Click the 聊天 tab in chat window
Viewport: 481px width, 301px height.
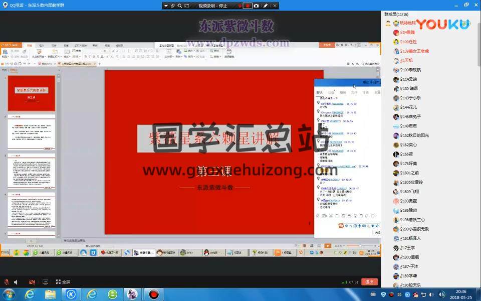pyautogui.click(x=319, y=92)
